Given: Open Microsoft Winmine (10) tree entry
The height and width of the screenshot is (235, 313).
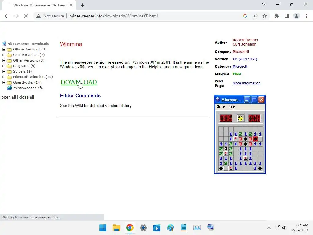Looking at the screenshot, I should 33,77.
